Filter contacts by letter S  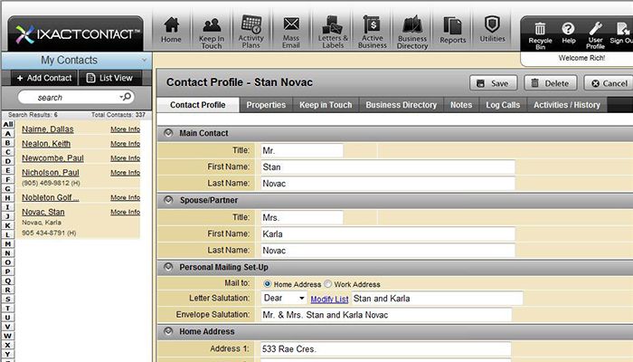pyautogui.click(x=7, y=299)
